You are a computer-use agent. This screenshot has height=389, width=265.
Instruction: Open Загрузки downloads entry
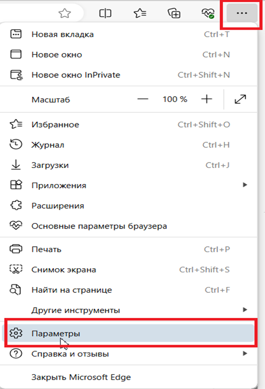click(x=129, y=165)
